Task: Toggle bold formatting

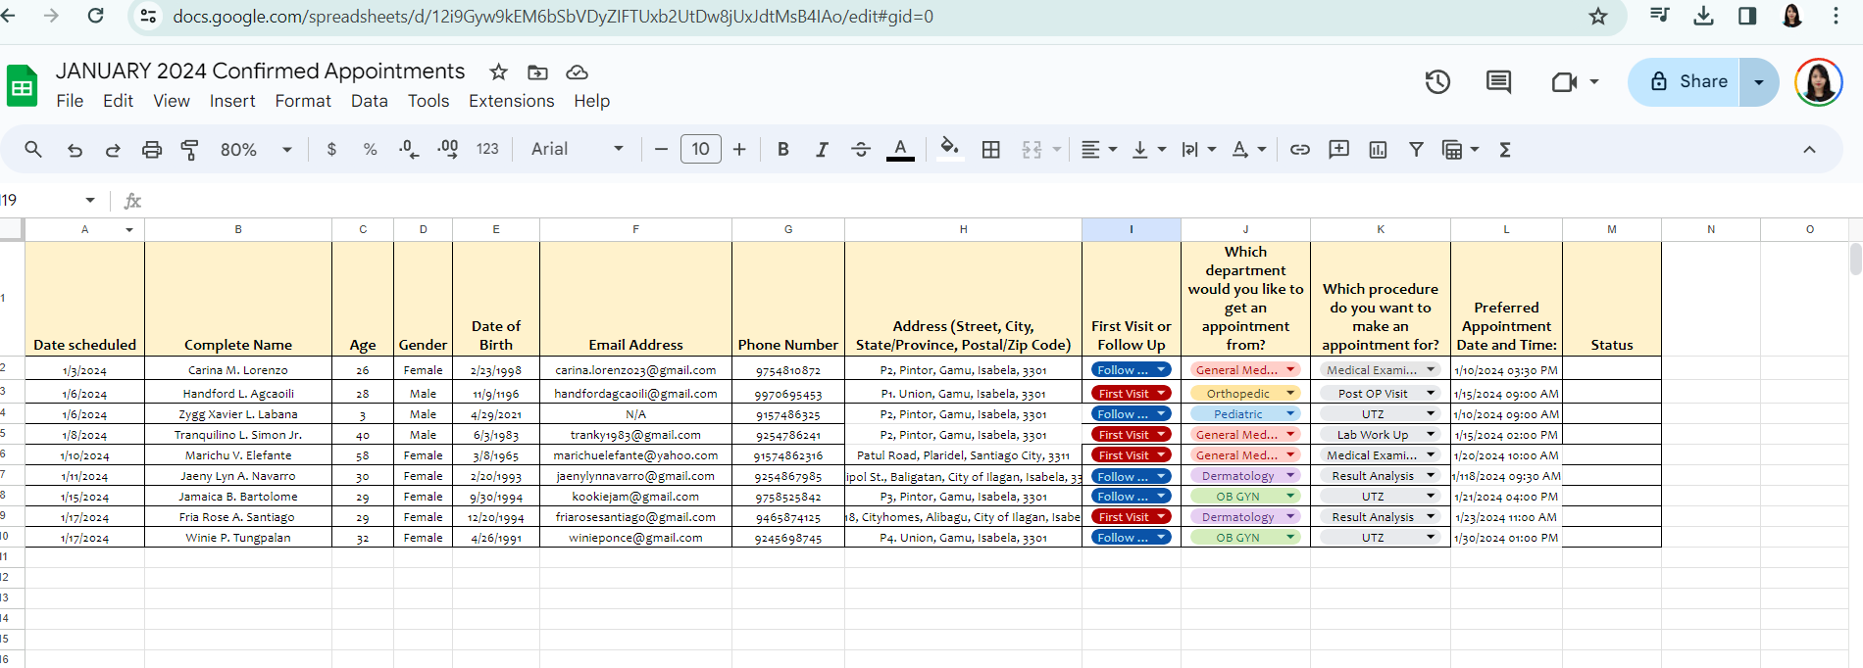Action: click(782, 150)
